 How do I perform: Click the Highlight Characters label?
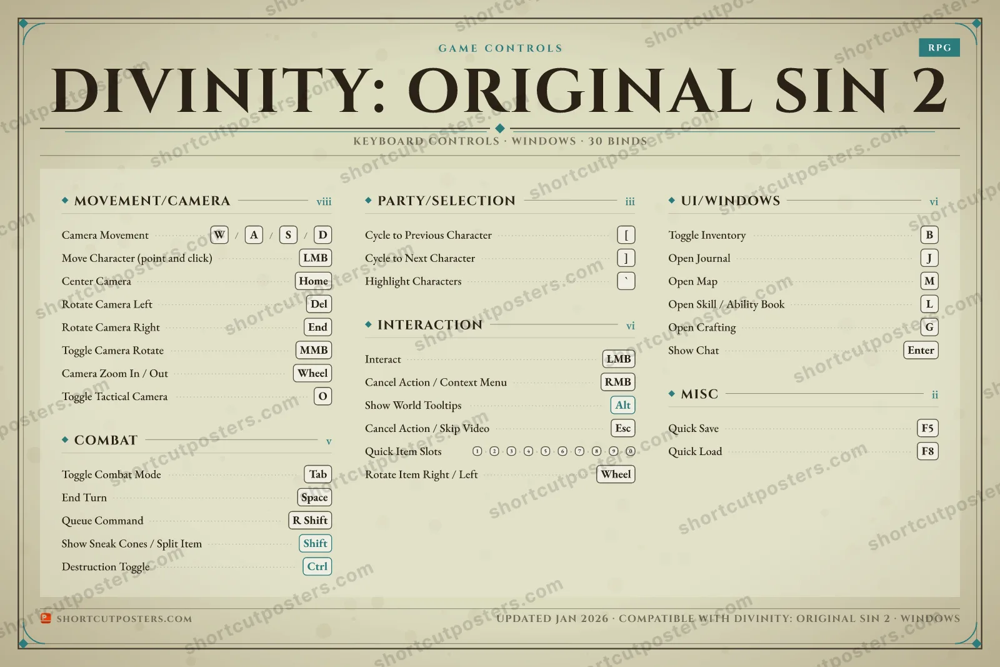413,281
